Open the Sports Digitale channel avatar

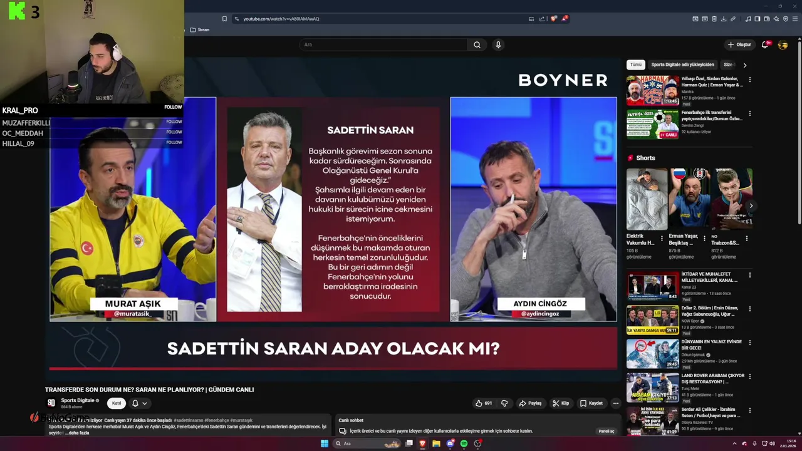(51, 403)
